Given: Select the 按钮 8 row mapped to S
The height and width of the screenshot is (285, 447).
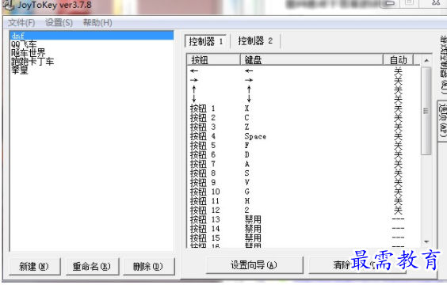Looking at the screenshot, I should pos(304,173).
